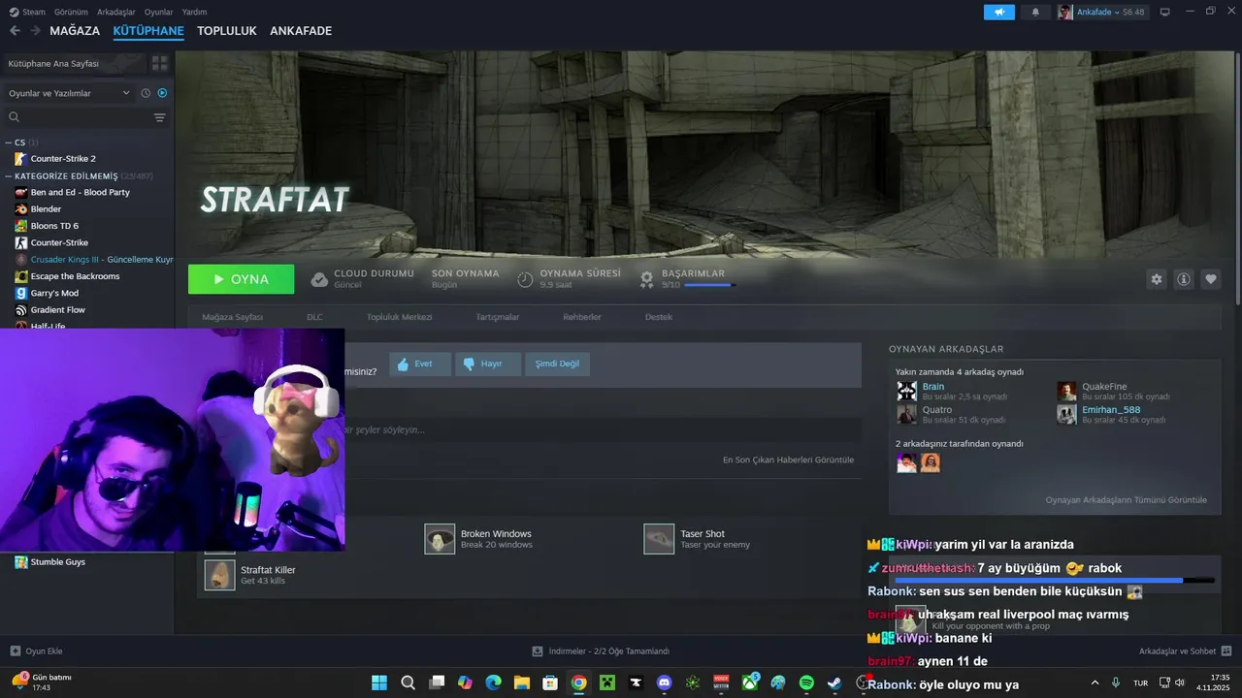Open the Taser Shot achievement icon
This screenshot has width=1242, height=698.
coord(659,539)
